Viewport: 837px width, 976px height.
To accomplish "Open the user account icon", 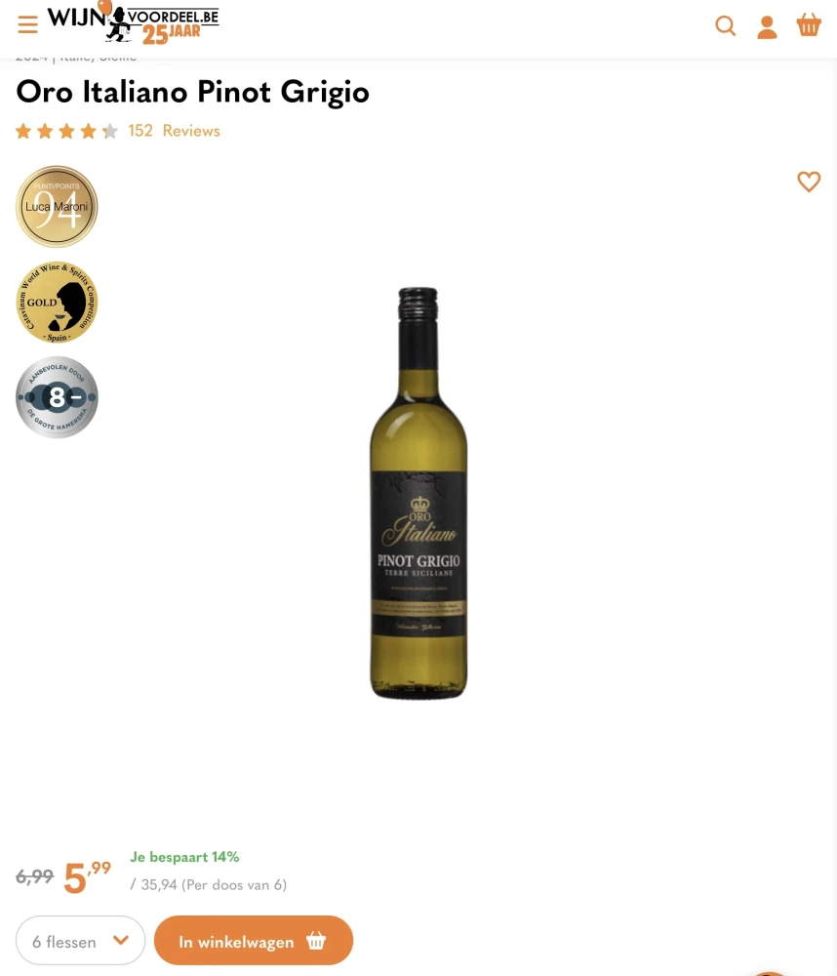I will coord(767,26).
